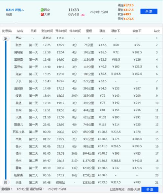Select the 硬卧¥317.5 price in header
This screenshot has width=164, height=195.
point(126,10)
